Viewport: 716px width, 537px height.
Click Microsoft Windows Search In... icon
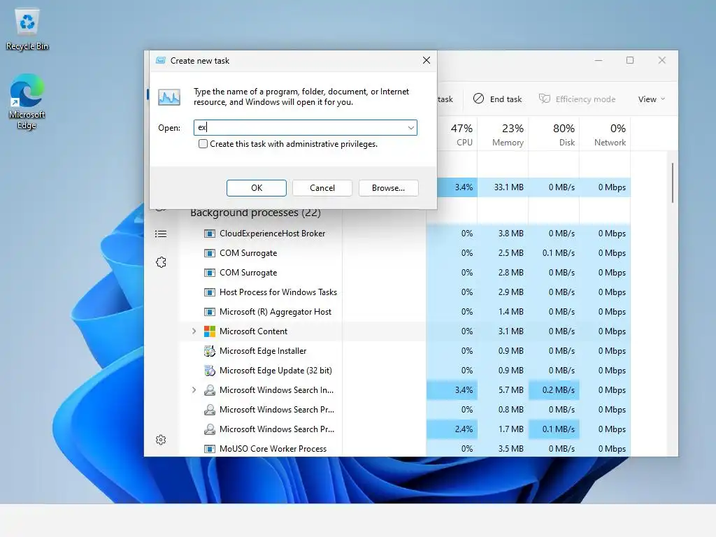pos(210,390)
